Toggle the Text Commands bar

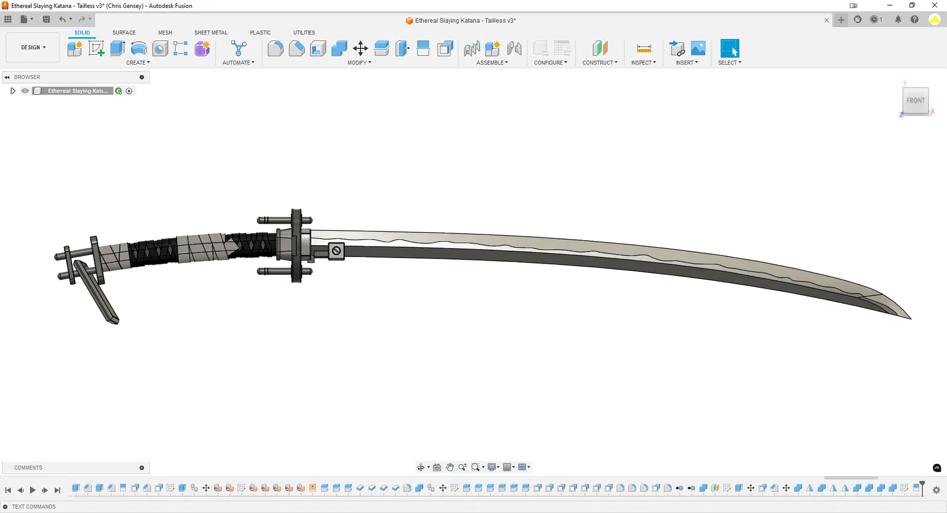pyautogui.click(x=4, y=506)
